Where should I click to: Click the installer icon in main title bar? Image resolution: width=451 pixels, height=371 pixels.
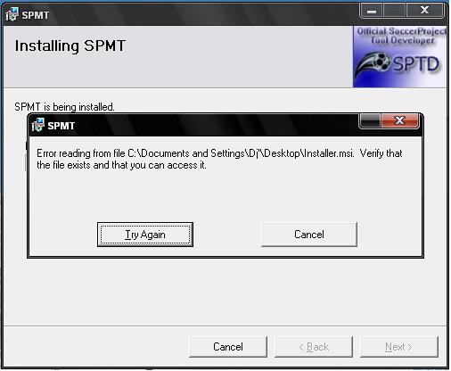(x=12, y=14)
